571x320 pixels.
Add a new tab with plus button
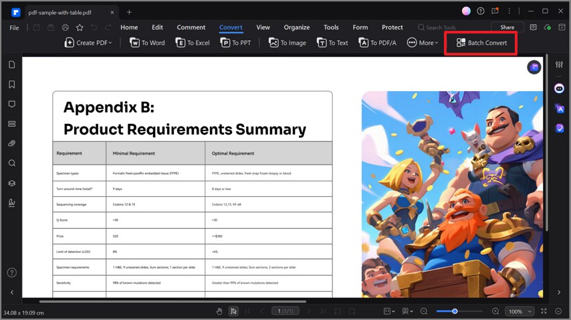(129, 12)
